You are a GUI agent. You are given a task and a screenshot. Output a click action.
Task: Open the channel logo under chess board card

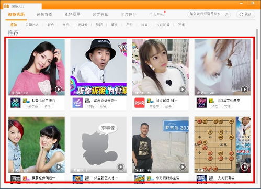(201, 179)
